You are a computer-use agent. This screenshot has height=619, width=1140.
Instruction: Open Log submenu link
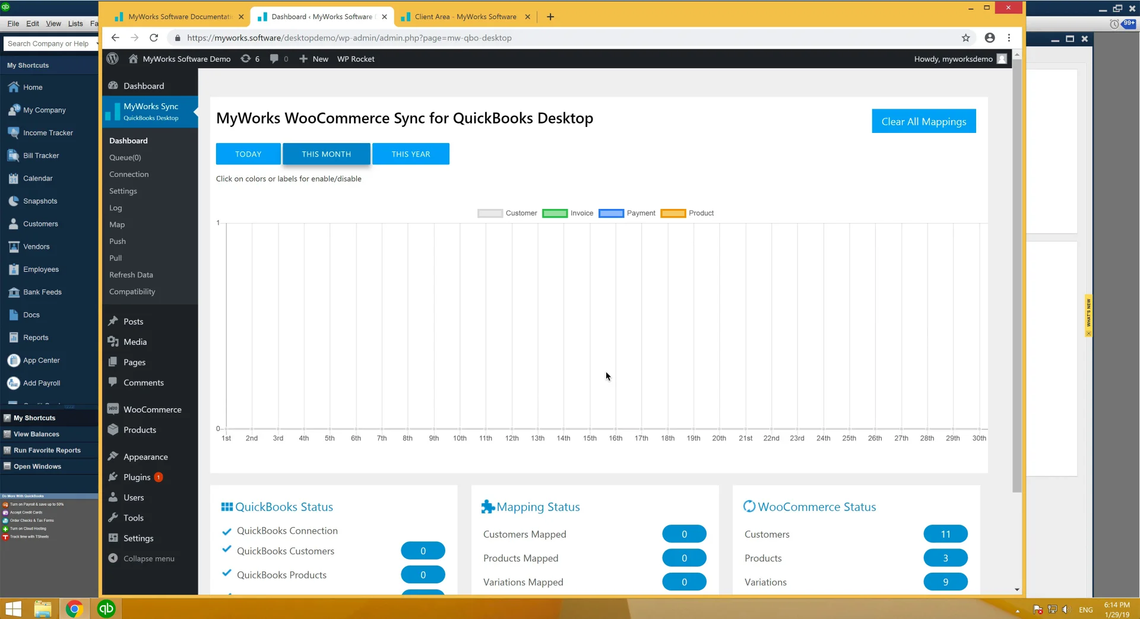[115, 208]
